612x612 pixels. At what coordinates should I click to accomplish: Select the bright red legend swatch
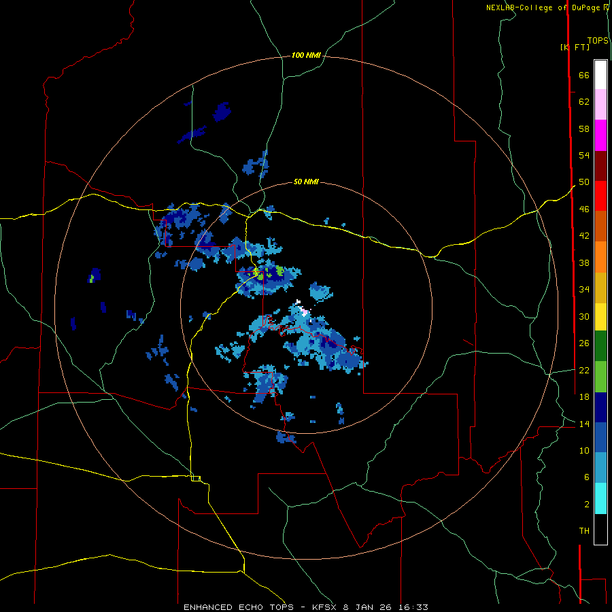coord(600,196)
